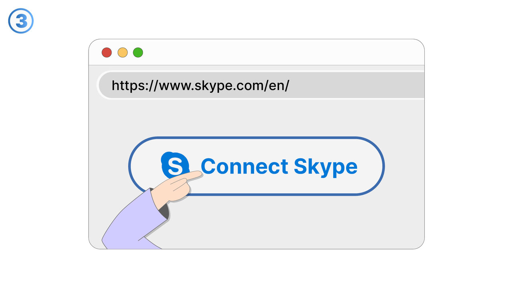513x288 pixels.
Task: Click the red close window dot
Action: [x=107, y=52]
